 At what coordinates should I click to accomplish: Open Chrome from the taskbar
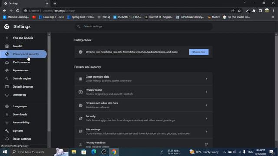point(114,152)
